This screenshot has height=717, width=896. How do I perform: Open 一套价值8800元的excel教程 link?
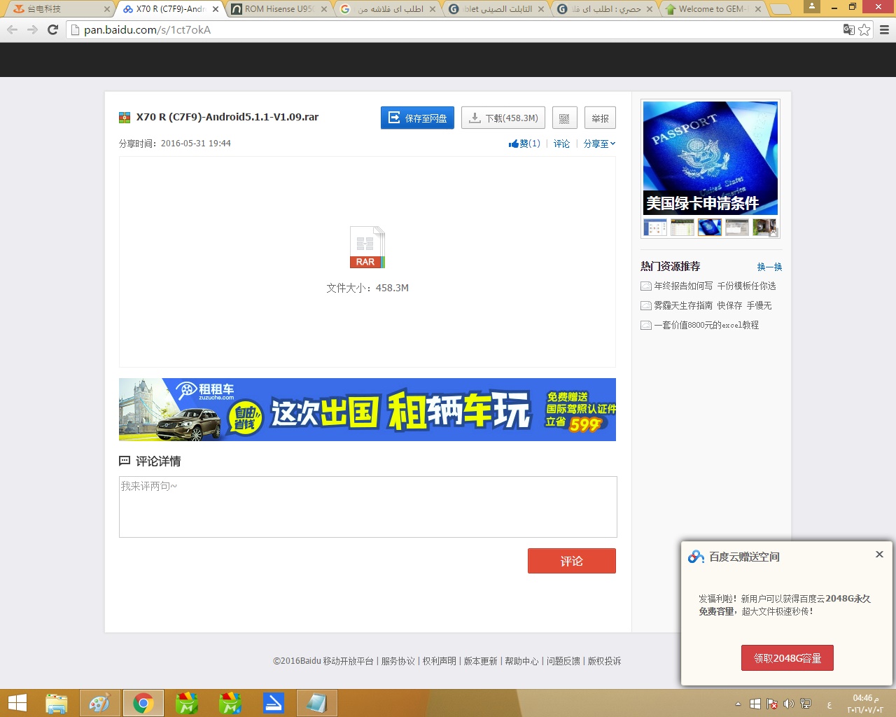point(706,325)
